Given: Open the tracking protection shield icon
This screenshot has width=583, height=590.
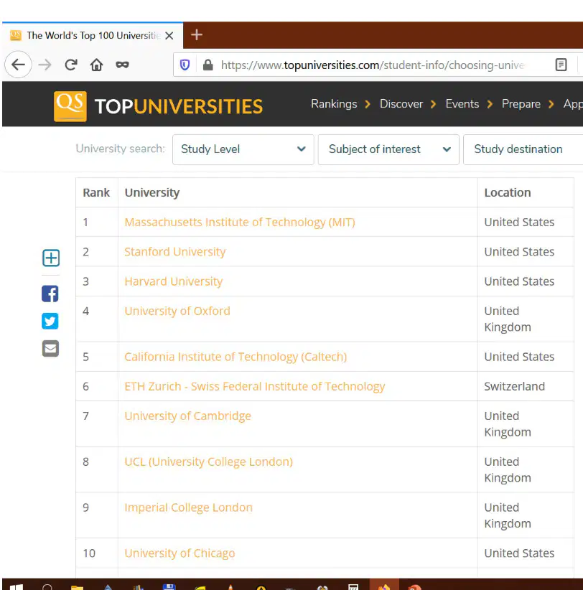Looking at the screenshot, I should (x=185, y=65).
